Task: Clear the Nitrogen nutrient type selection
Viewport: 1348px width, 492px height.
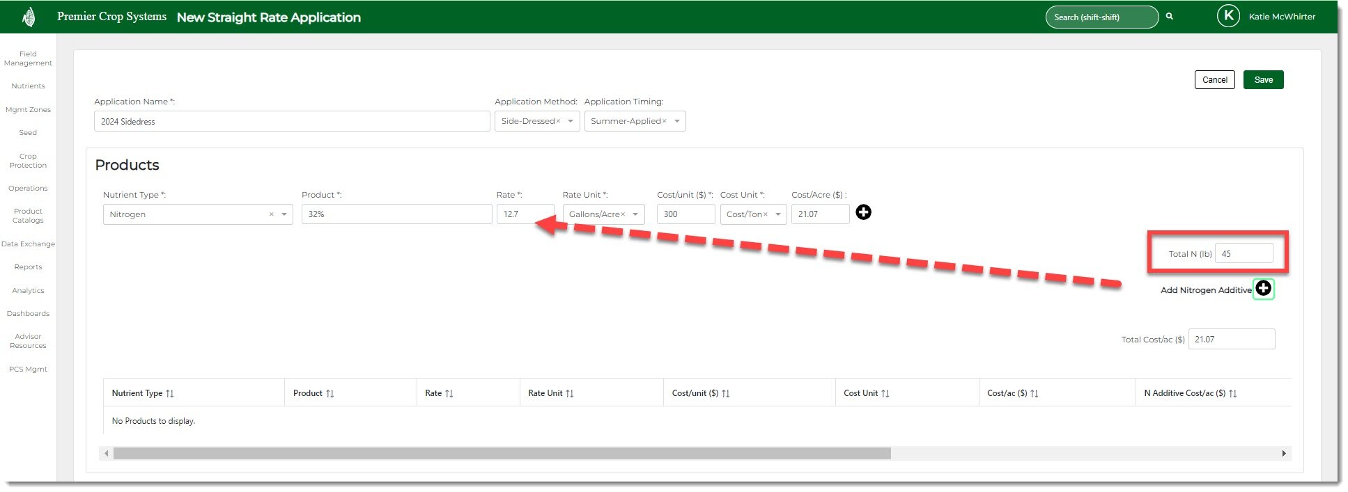Action: pyautogui.click(x=271, y=214)
